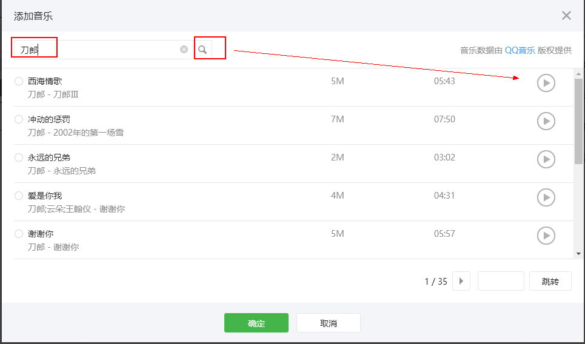Click scrollbar down arrow in song list

click(x=578, y=254)
